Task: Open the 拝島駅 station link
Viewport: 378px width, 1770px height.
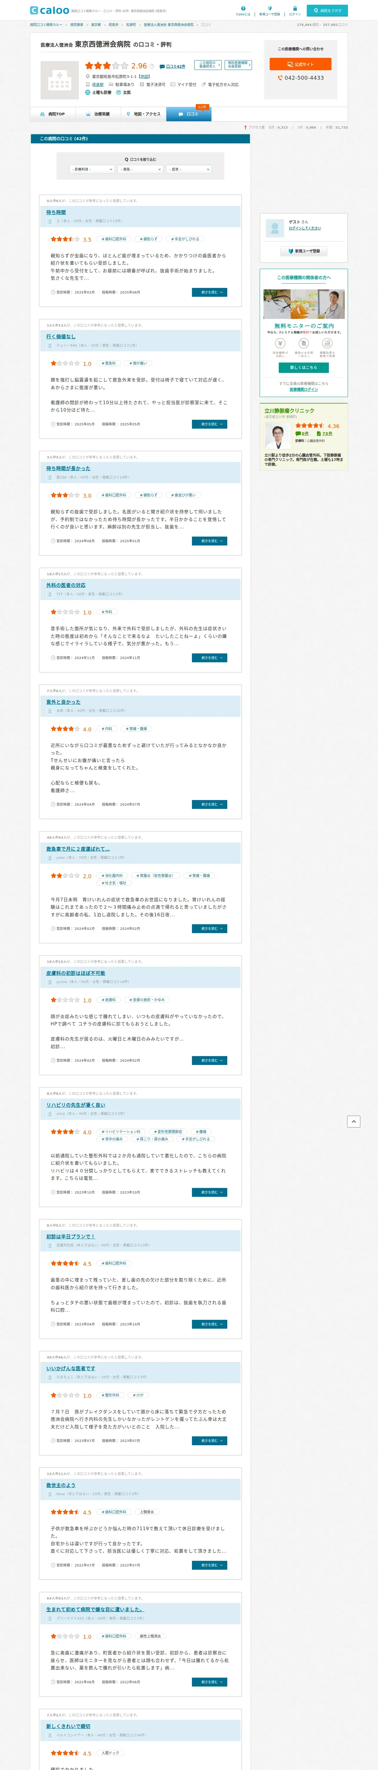Action: [97, 84]
